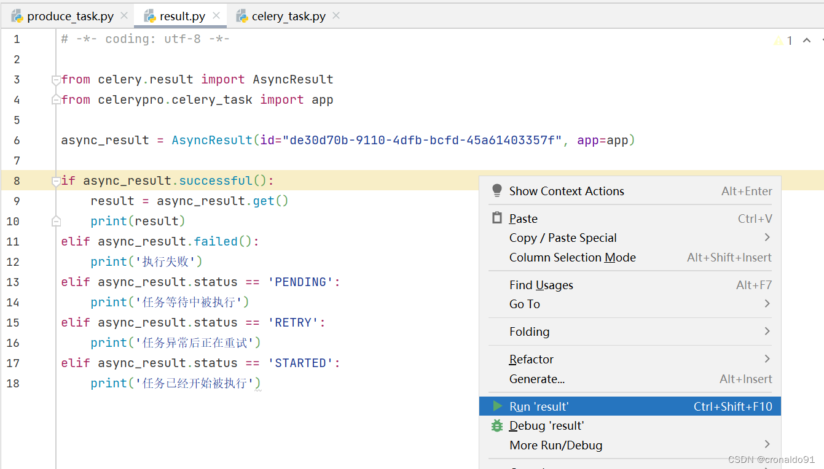824x469 pixels.
Task: Close the celery_task.py tab
Action: pyautogui.click(x=336, y=15)
